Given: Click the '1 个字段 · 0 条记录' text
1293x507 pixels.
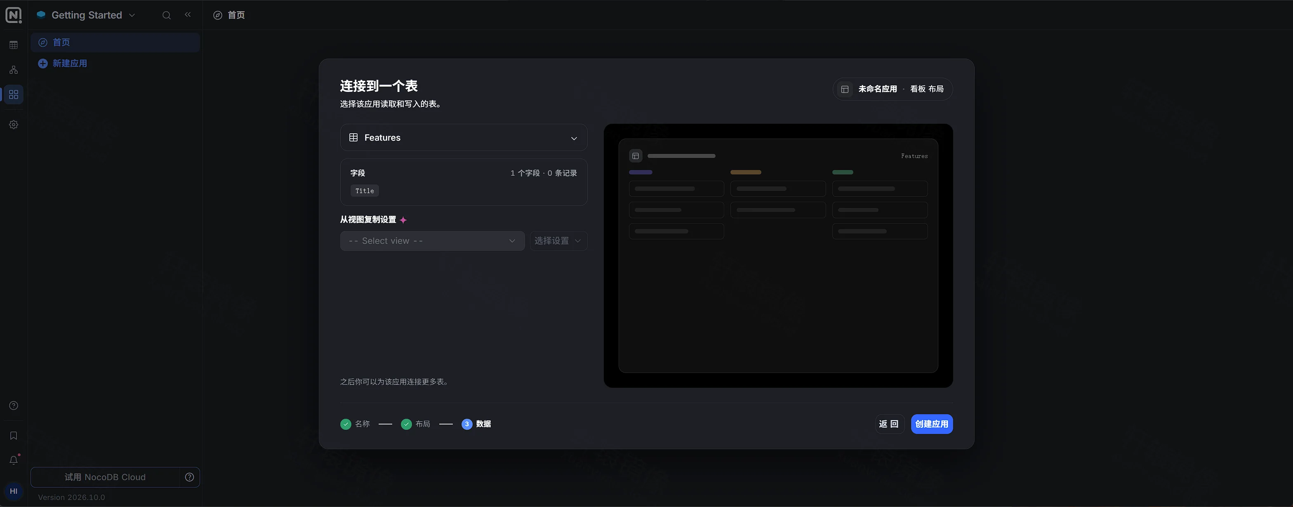Looking at the screenshot, I should click(544, 173).
